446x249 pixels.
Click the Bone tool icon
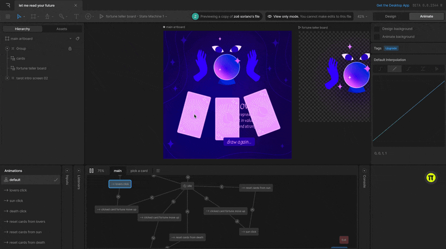tap(61, 17)
